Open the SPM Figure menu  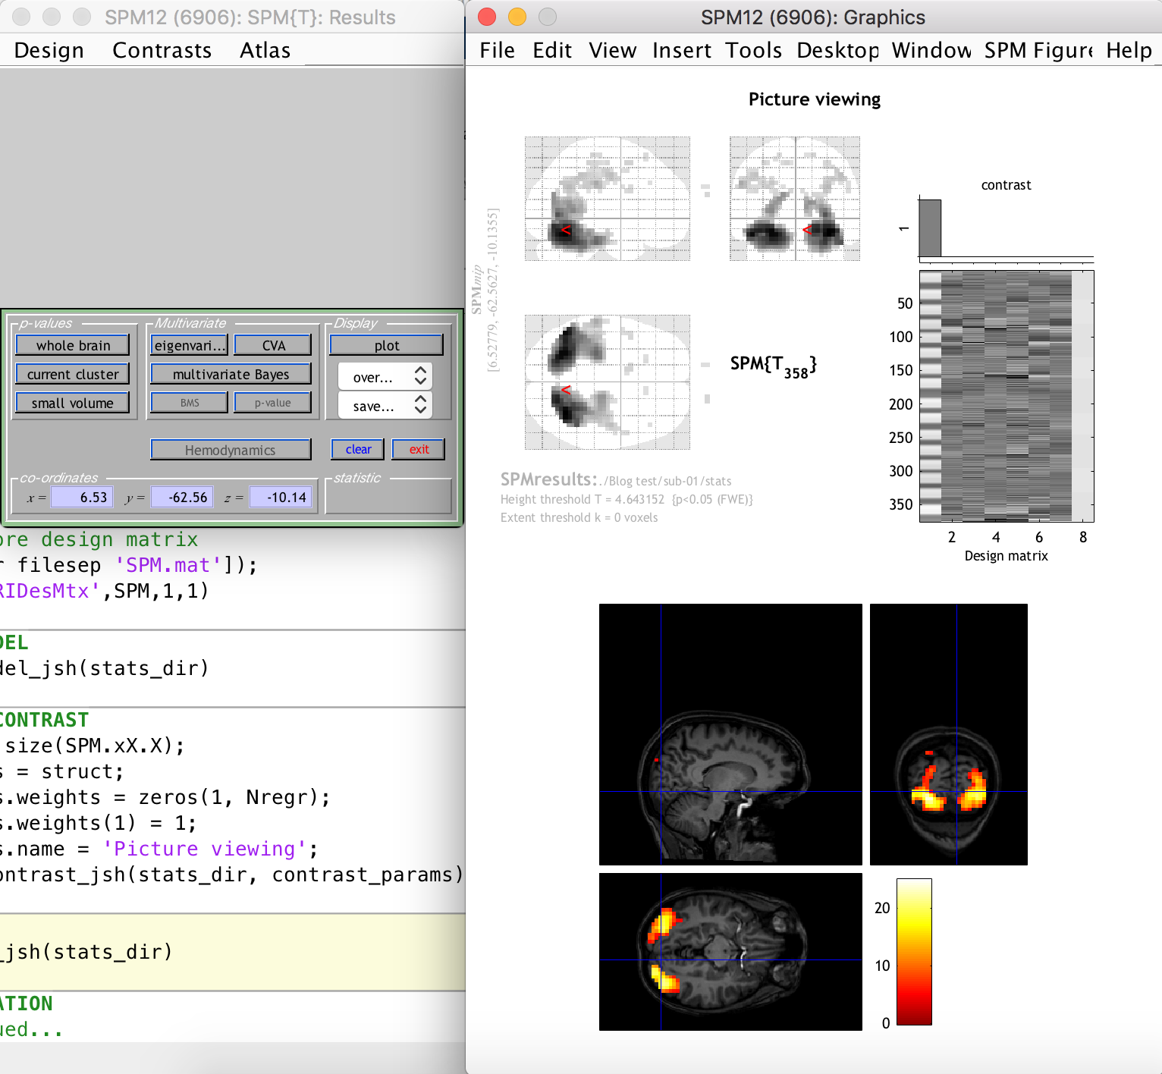(1038, 50)
